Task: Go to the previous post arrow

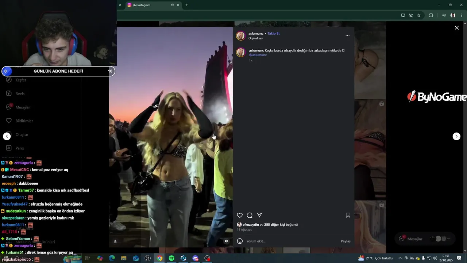Action: coord(7,136)
